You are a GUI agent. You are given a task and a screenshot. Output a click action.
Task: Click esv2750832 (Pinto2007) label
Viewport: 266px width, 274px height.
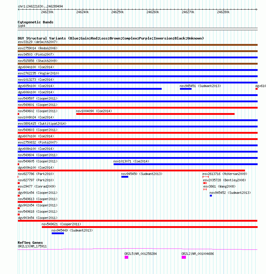click(38, 143)
